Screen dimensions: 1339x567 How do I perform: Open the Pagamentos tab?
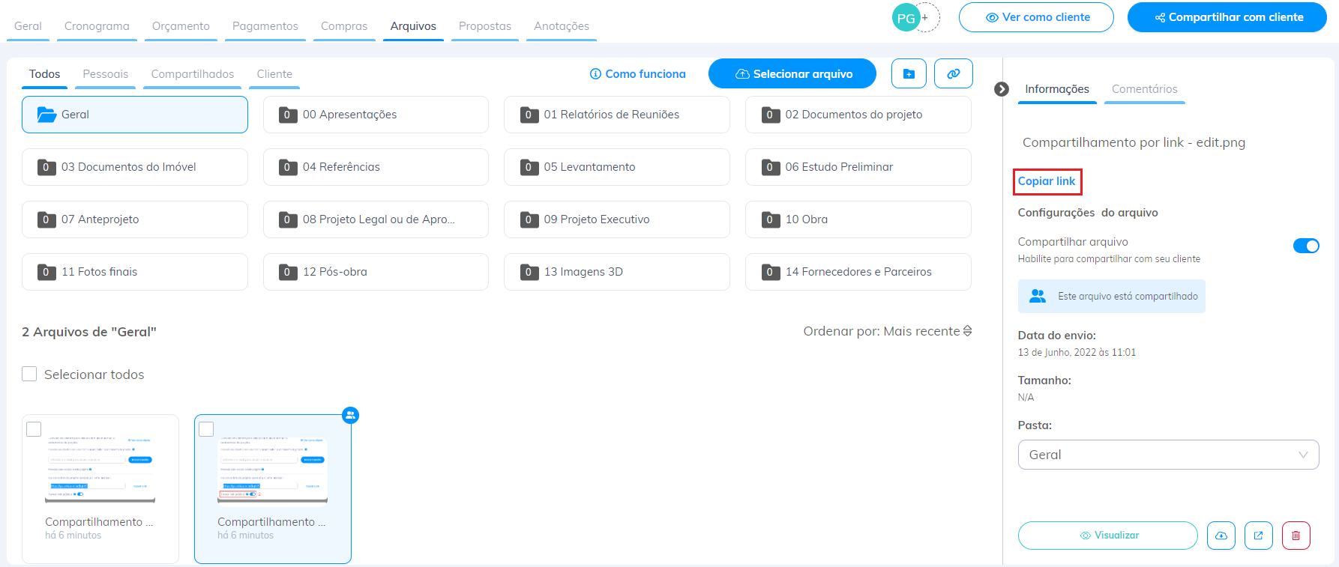pyautogui.click(x=265, y=26)
